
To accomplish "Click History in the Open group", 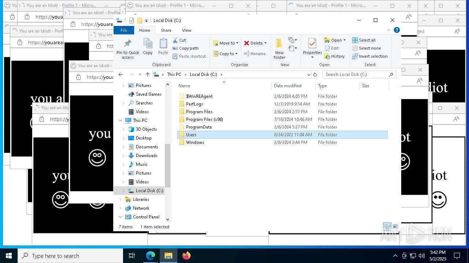I will 335,56.
